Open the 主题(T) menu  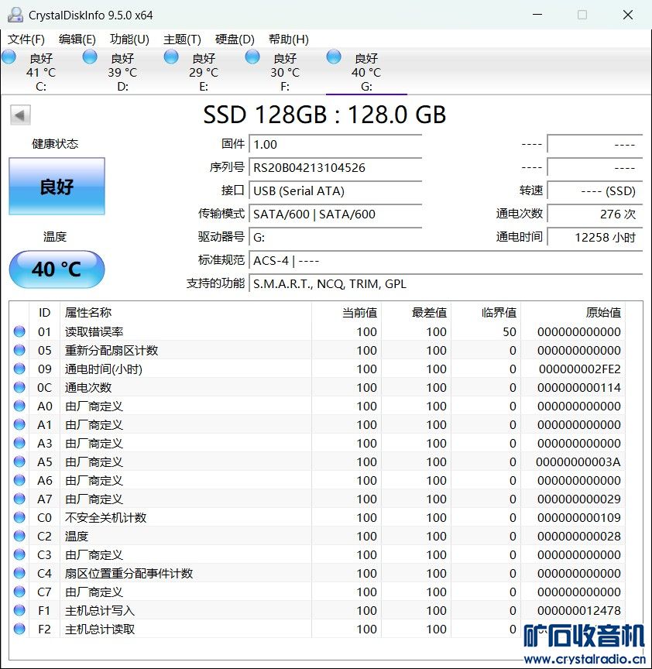tap(182, 39)
